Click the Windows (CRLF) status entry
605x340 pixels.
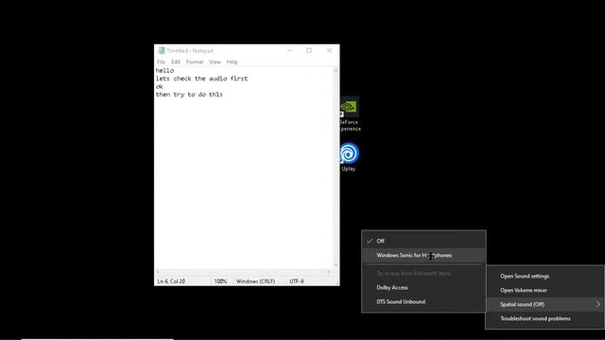coord(256,281)
